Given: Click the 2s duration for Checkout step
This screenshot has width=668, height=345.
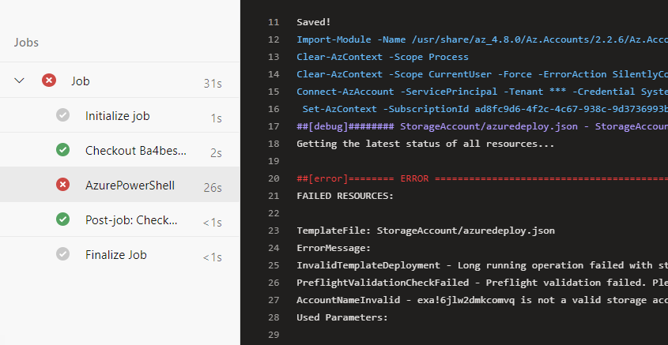Looking at the screenshot, I should 216,153.
